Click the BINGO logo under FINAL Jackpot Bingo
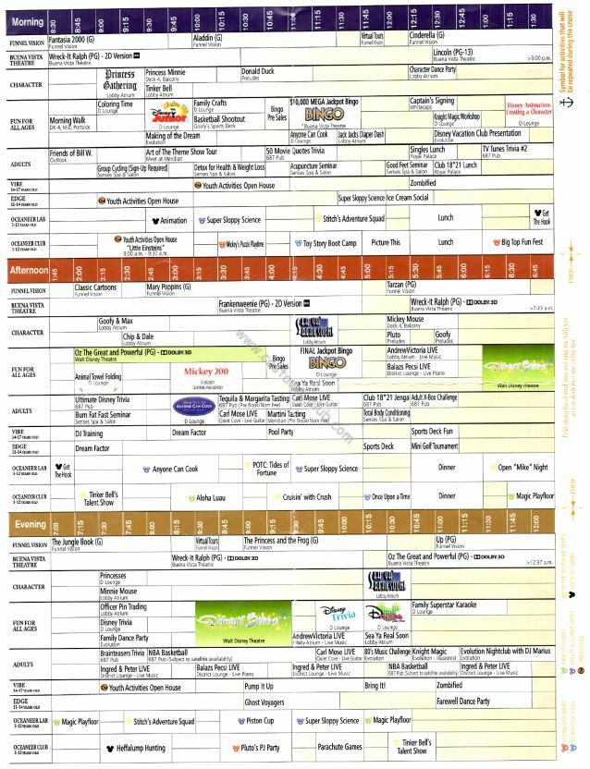The width and height of the screenshot is (590, 769). [x=327, y=362]
